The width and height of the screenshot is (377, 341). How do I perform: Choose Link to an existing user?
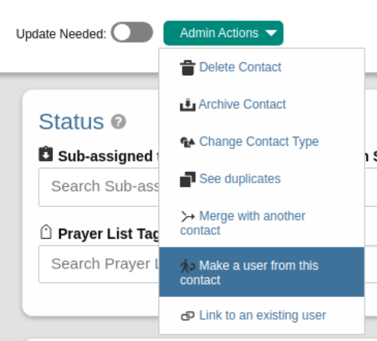click(262, 315)
